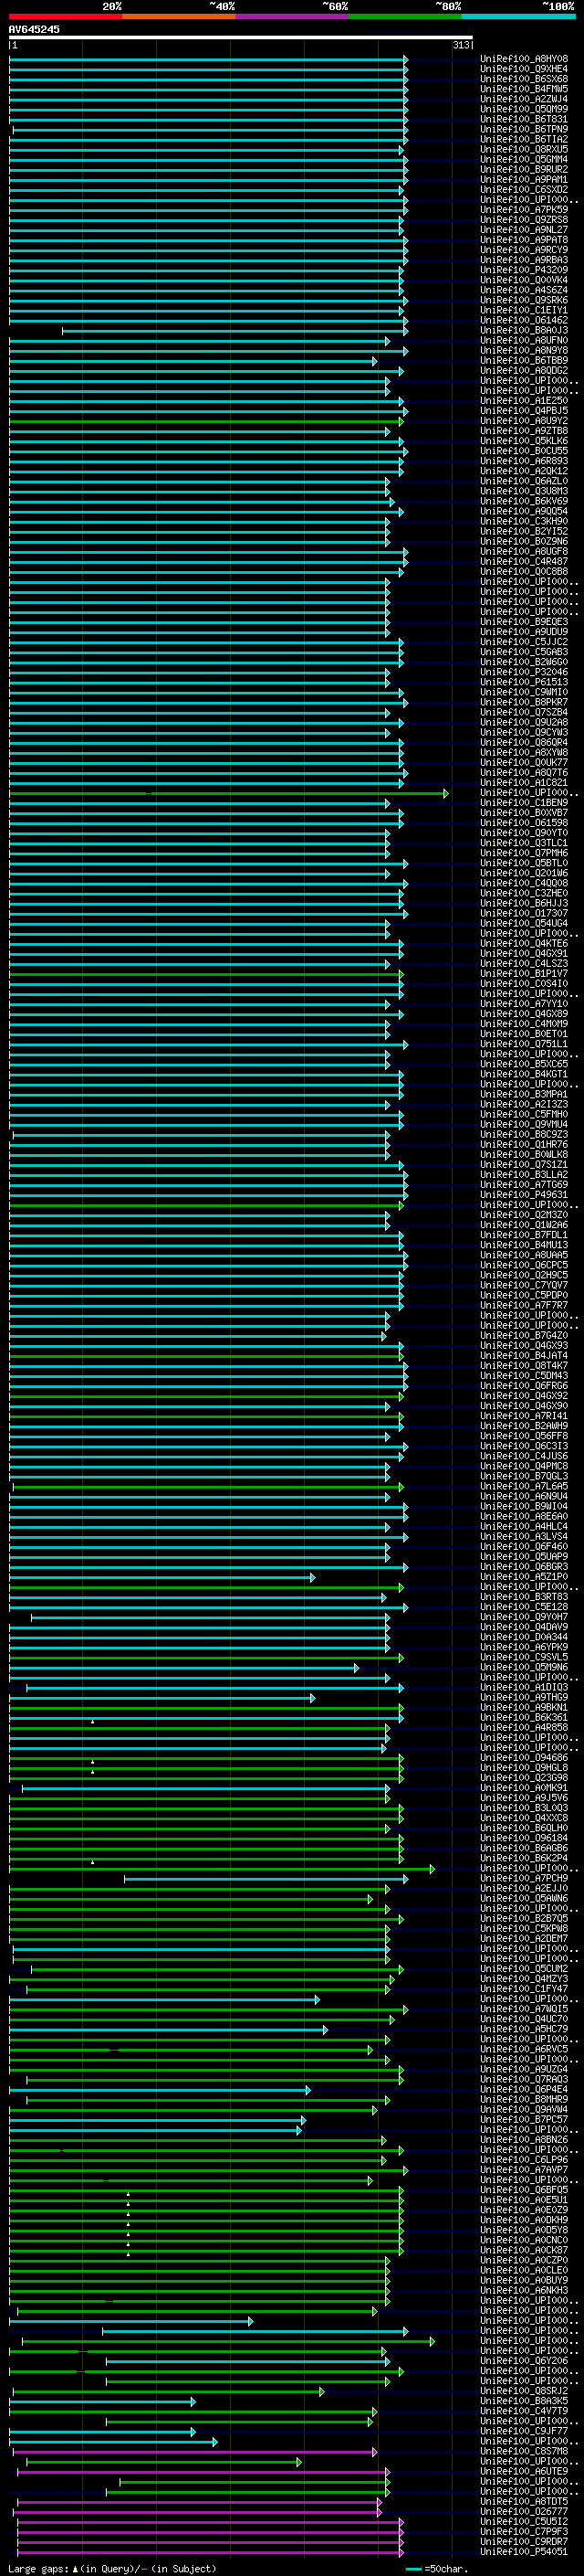Click the purple ~60% identity legend bar
Viewport: 584px width, 2576px height.
click(x=293, y=17)
